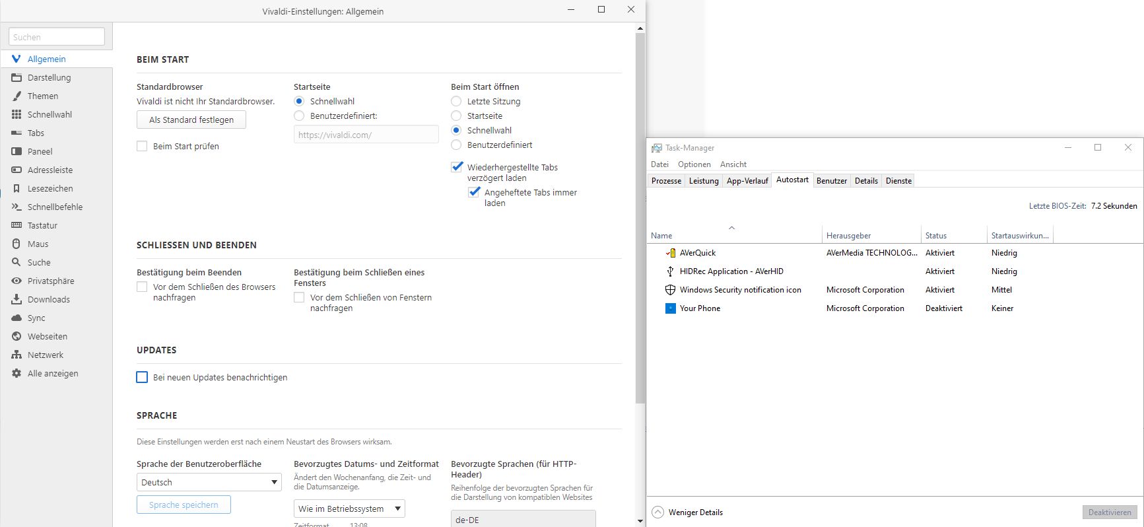The width and height of the screenshot is (1144, 527).
Task: Click settings scrollbar down arrow
Action: pyautogui.click(x=640, y=521)
